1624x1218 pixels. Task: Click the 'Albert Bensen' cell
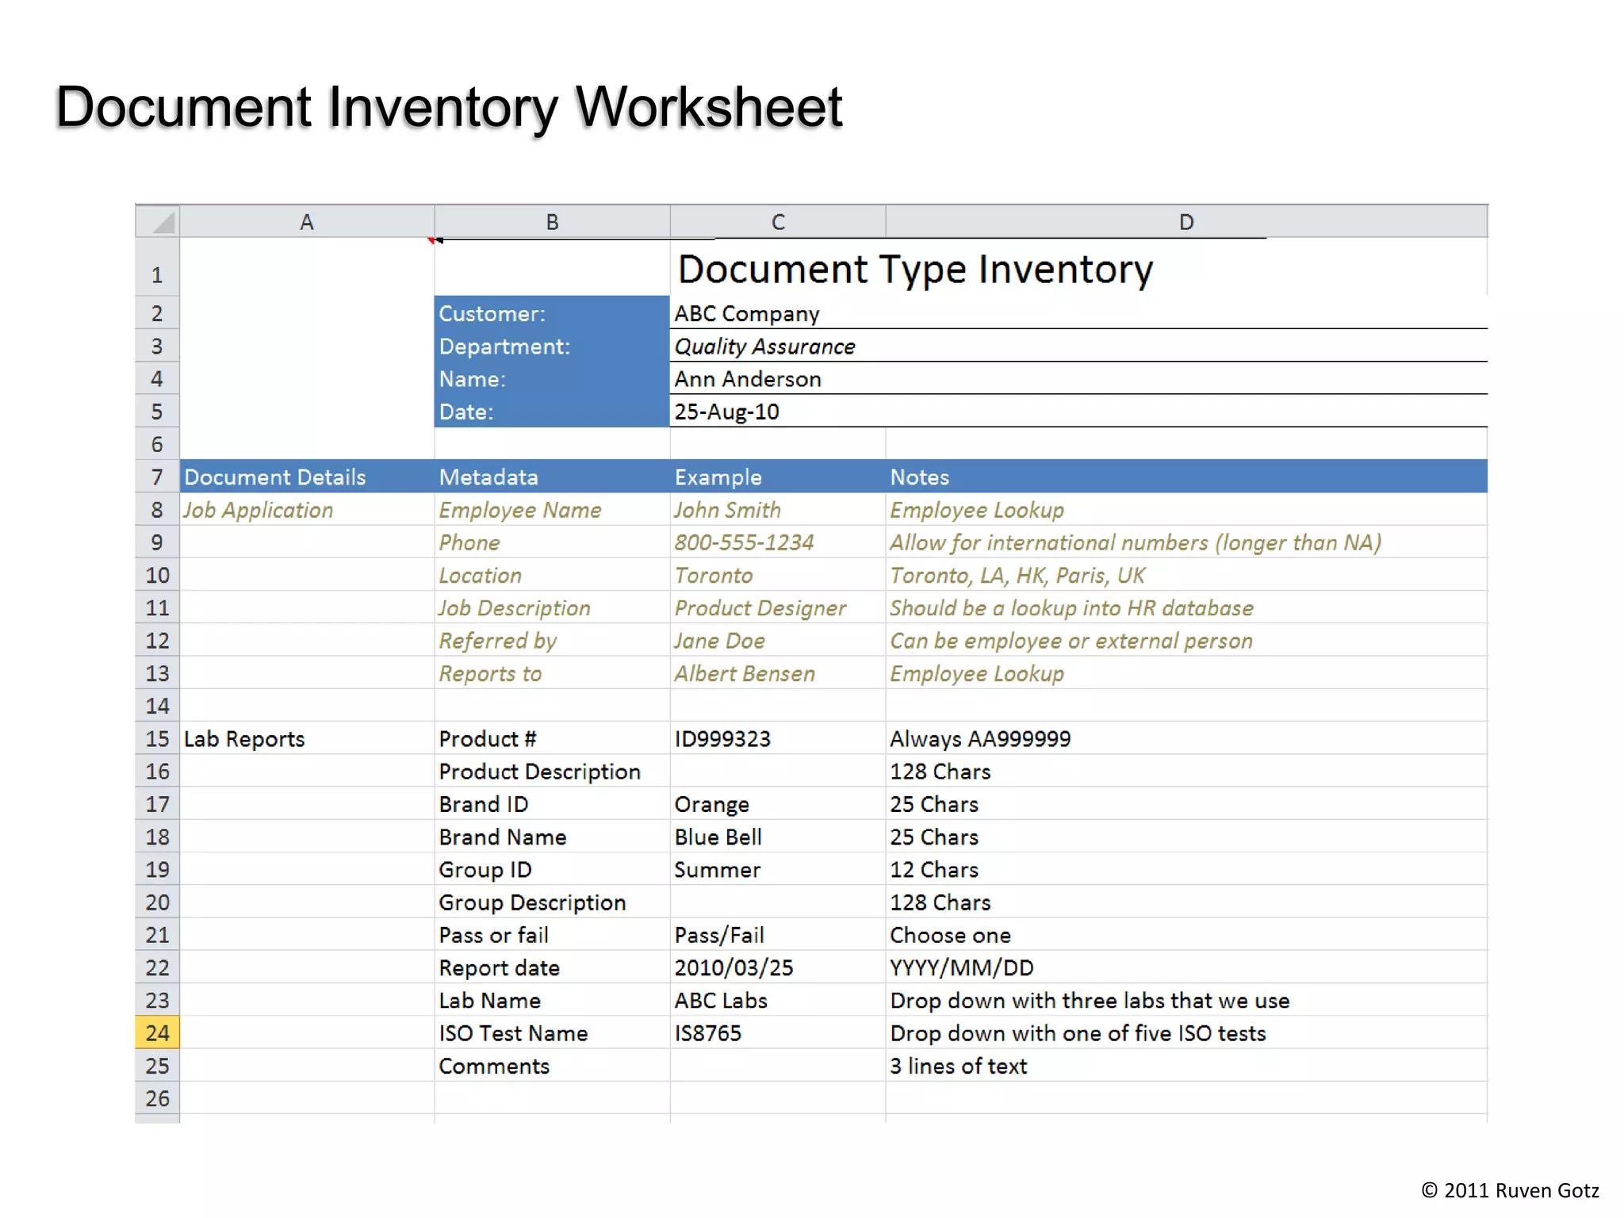778,673
